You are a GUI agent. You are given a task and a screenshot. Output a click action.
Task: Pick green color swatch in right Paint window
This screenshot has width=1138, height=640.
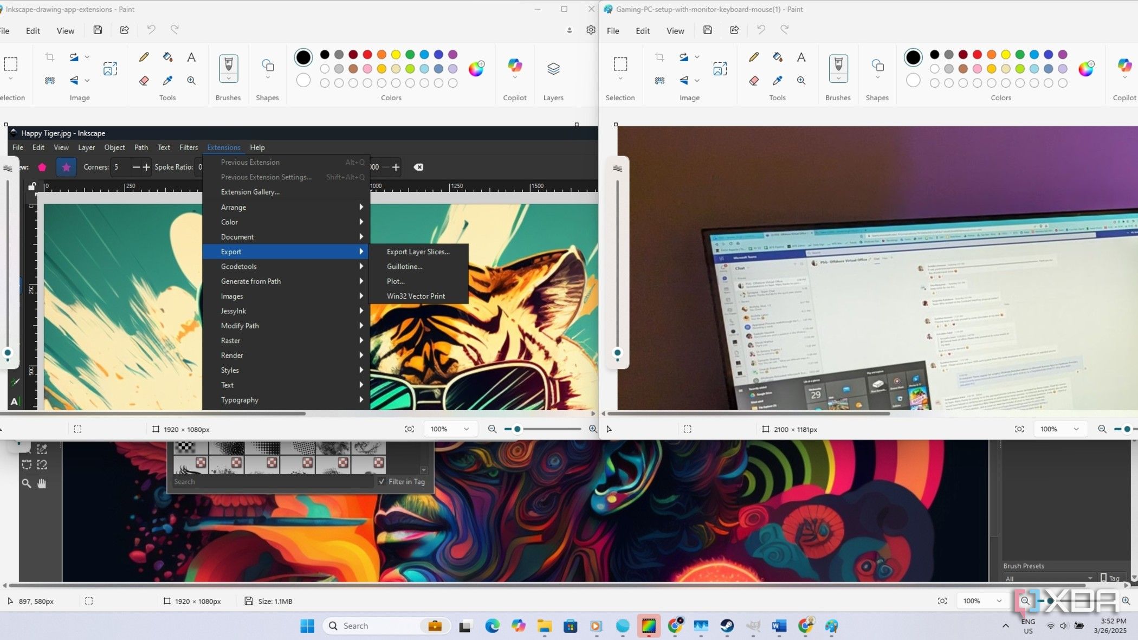pos(1020,54)
